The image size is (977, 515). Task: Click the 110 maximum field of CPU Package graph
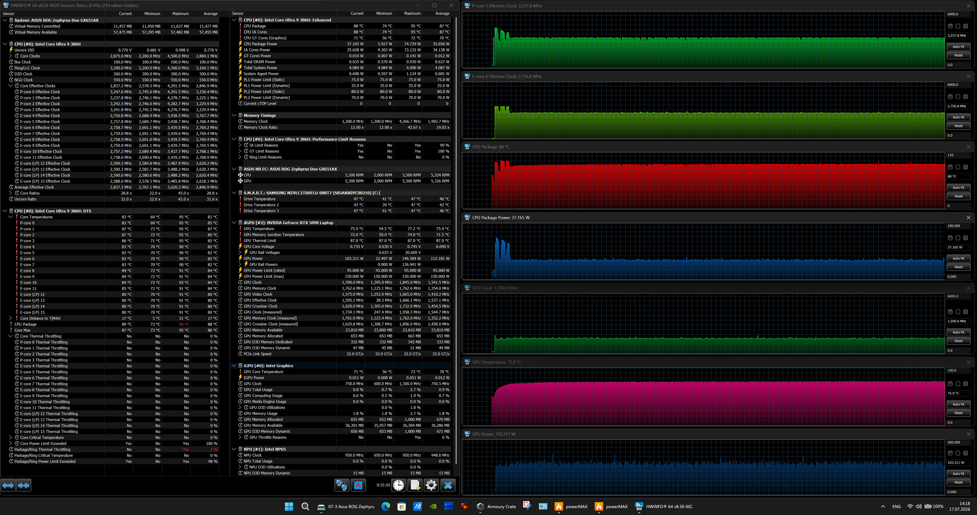pos(958,155)
